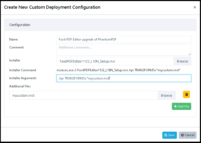Cancel the new deployment configuration
Screen dimensions: 201x143
pyautogui.click(x=187, y=135)
